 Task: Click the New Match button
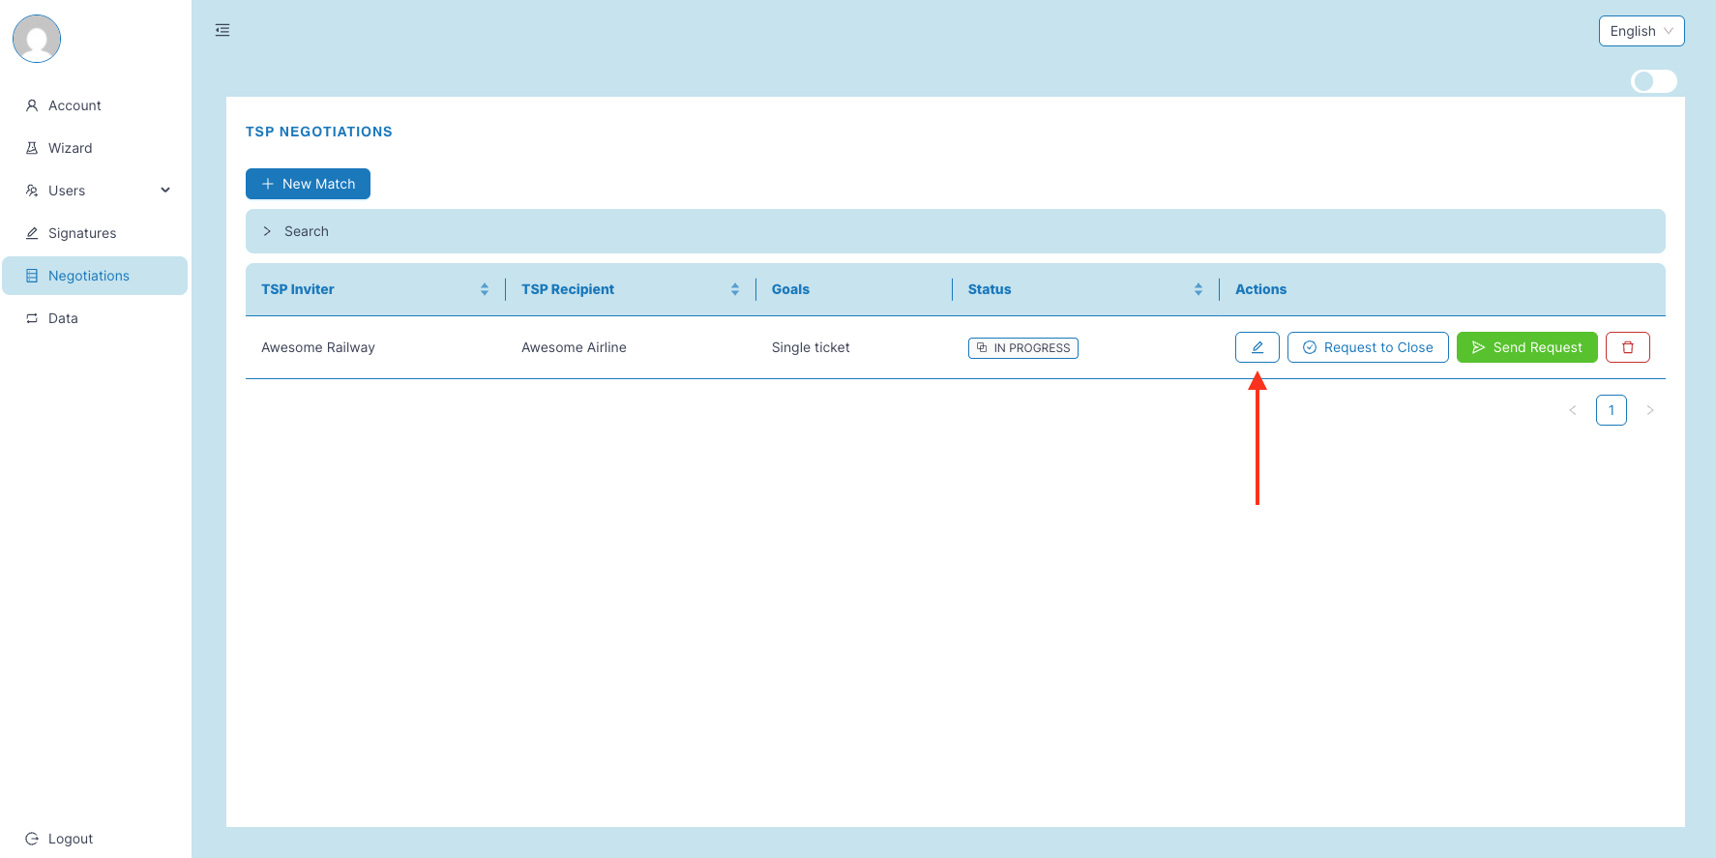click(308, 184)
